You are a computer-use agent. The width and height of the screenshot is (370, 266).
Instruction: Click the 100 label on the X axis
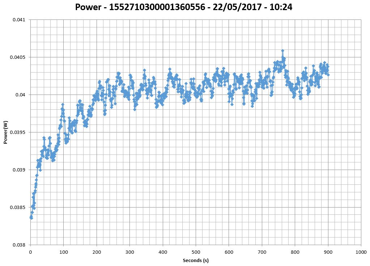pos(63,252)
